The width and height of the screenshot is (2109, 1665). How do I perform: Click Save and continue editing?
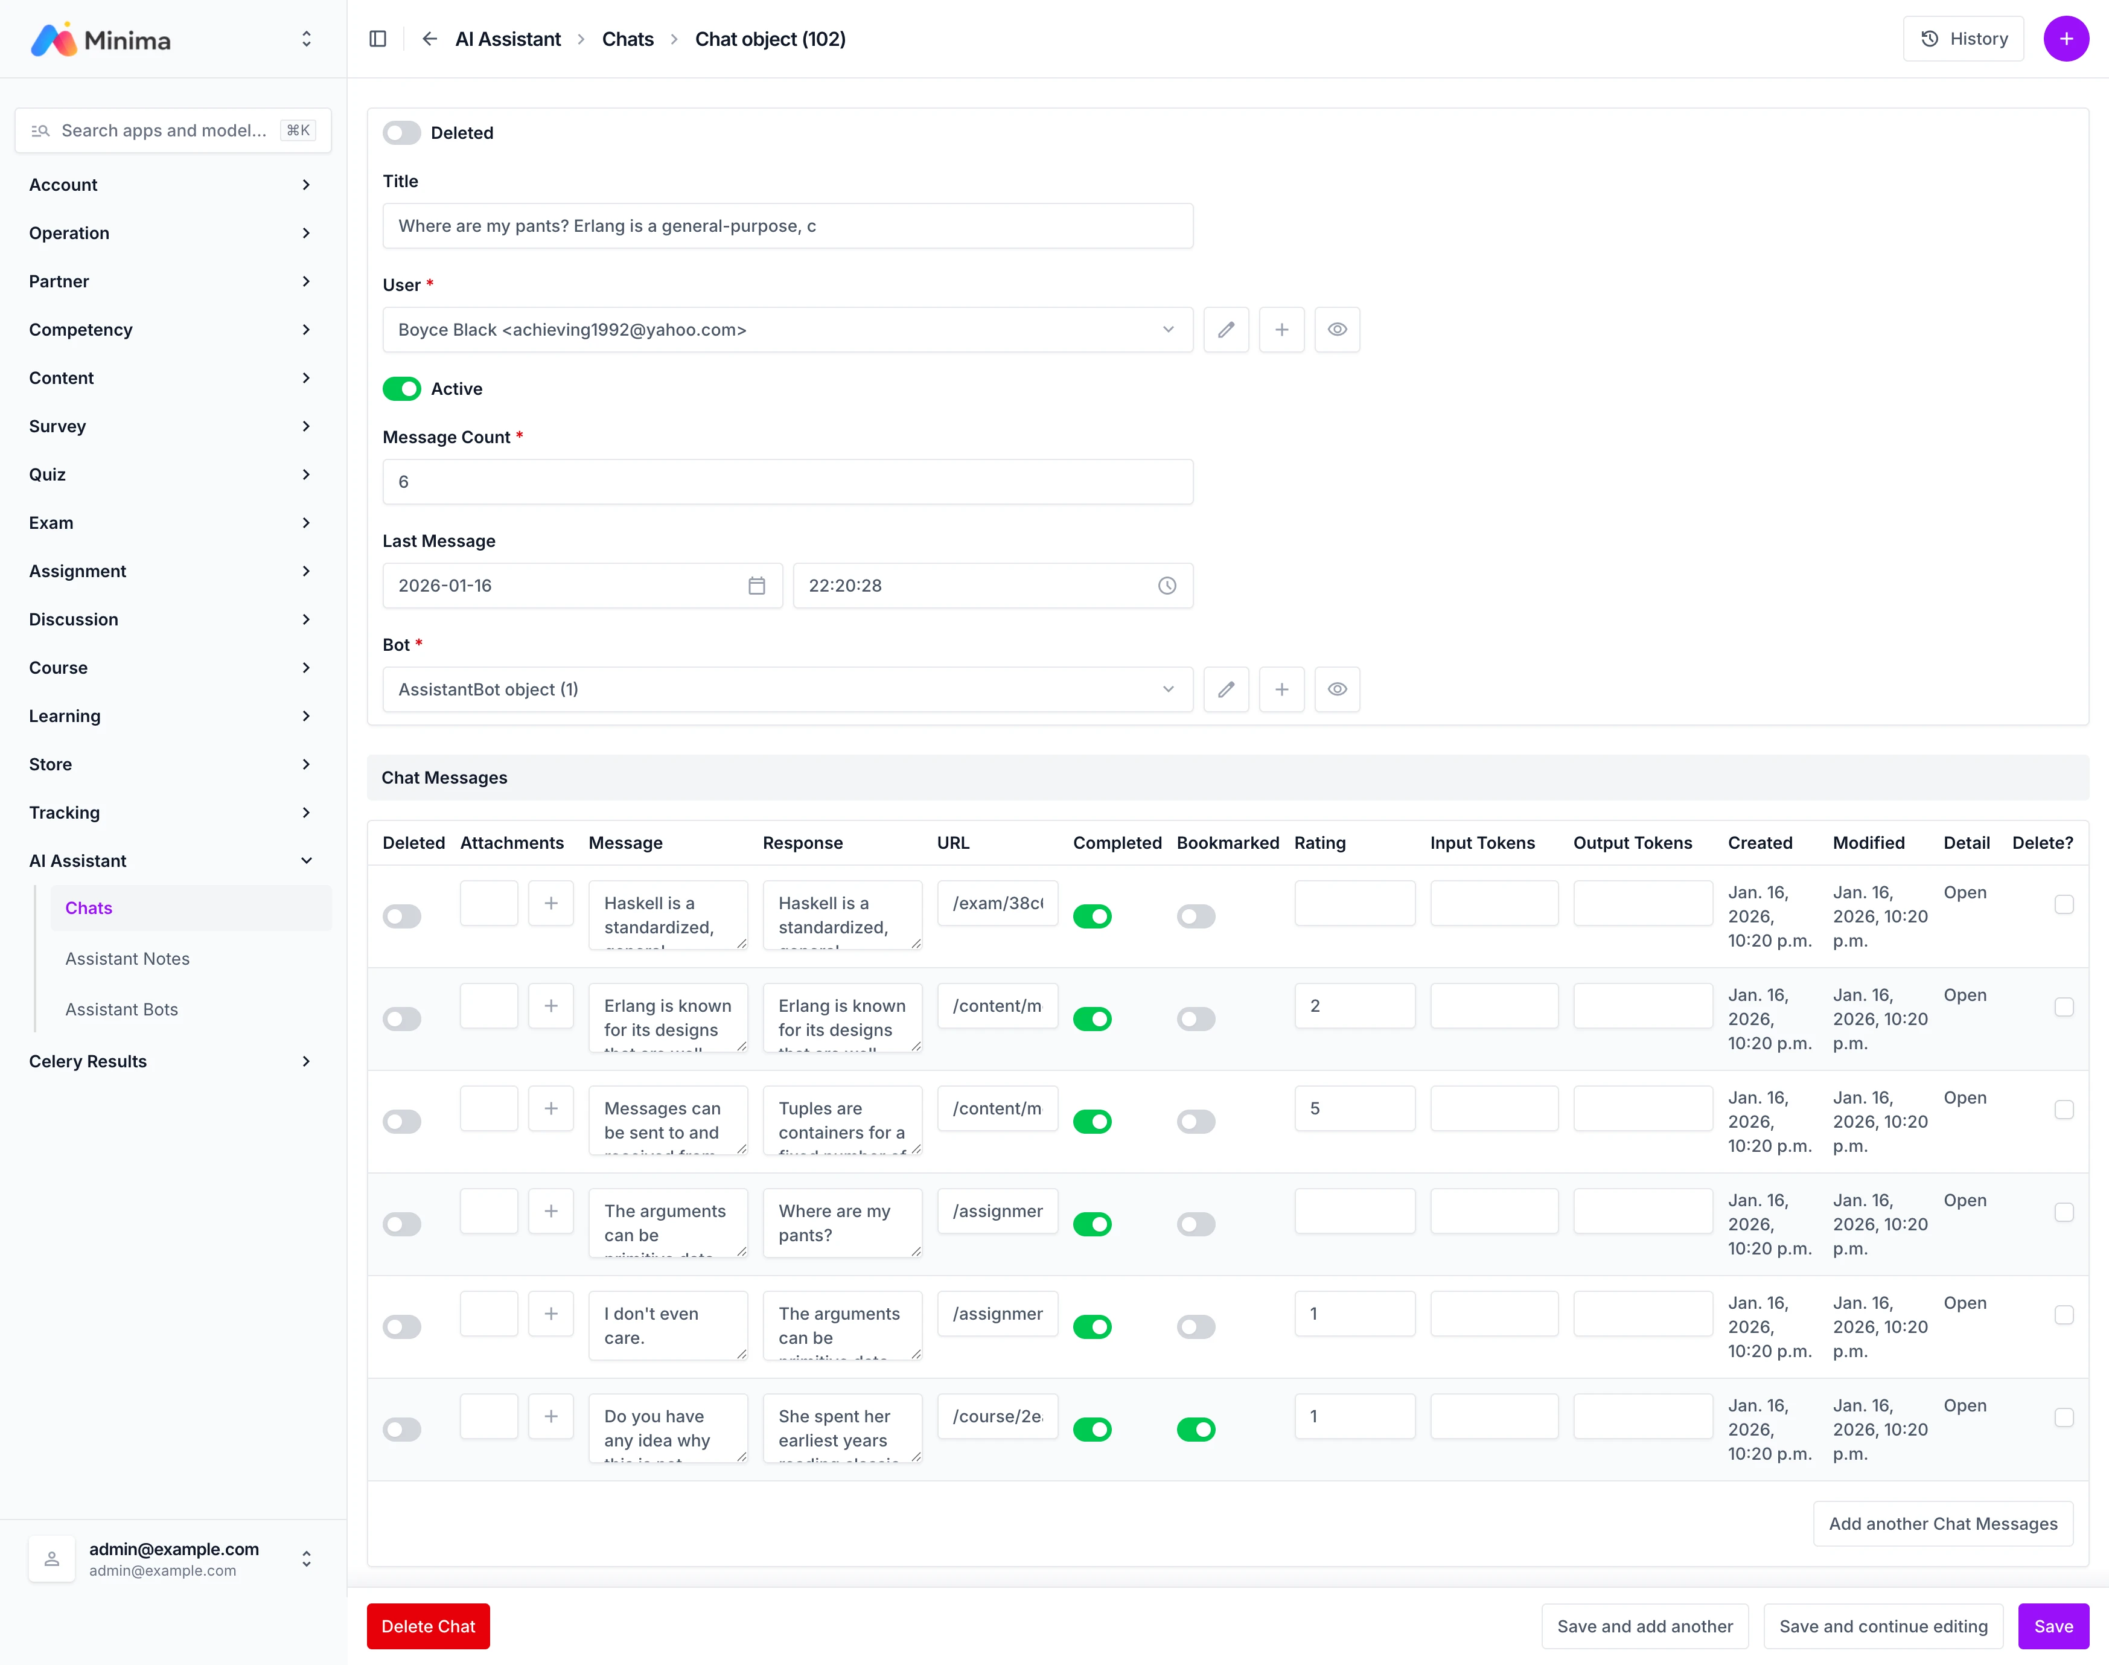click(1882, 1626)
